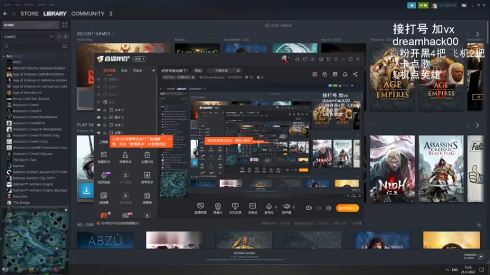Expand Windows system tray hidden icons
Screen dimensions: 490x275
[x=447, y=269]
